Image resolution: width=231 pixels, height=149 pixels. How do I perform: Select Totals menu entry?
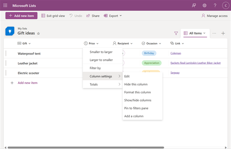(x=103, y=84)
